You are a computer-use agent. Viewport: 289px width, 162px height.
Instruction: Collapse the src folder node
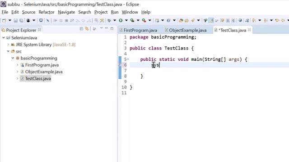click(8, 51)
